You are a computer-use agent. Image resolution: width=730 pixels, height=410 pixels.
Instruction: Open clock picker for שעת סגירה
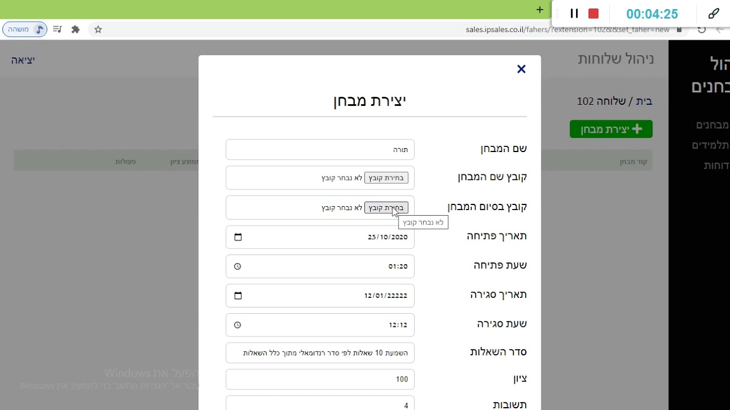tap(238, 325)
